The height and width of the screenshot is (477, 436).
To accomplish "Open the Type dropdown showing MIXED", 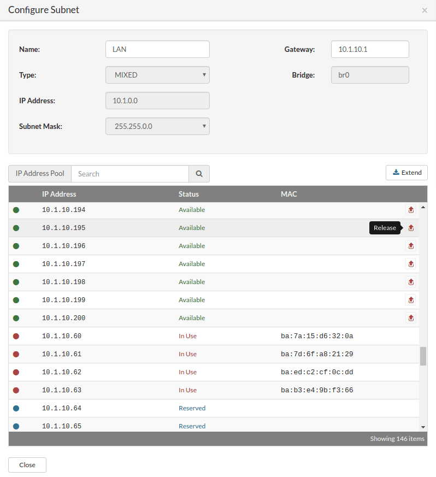I will (157, 75).
